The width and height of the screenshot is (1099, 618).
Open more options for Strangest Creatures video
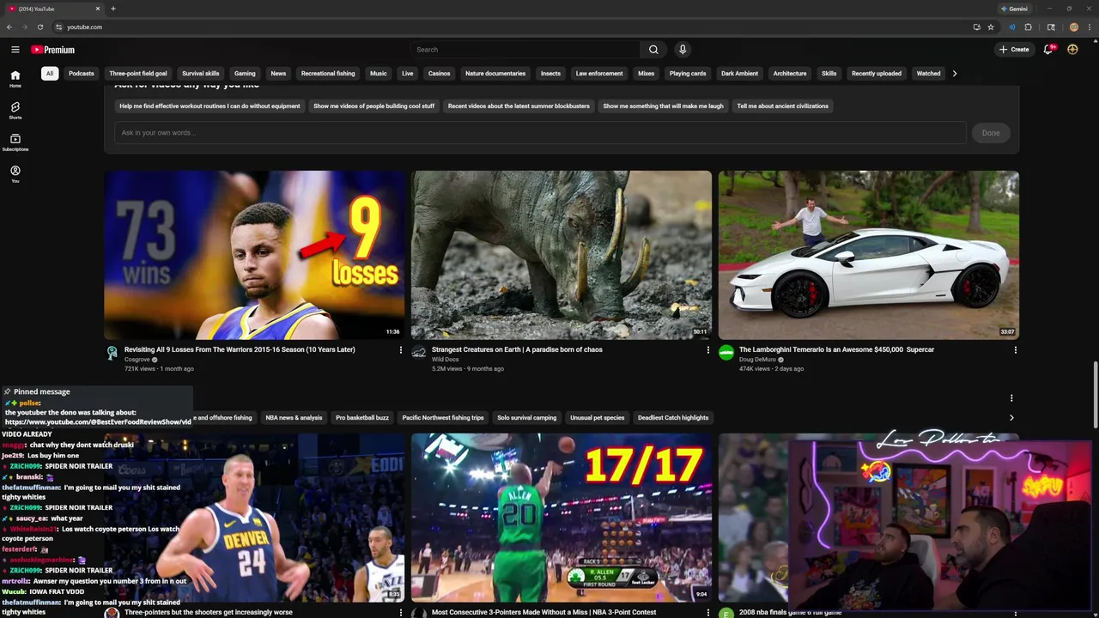click(x=707, y=350)
